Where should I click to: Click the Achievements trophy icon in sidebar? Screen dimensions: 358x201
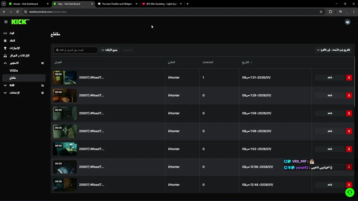point(5,48)
